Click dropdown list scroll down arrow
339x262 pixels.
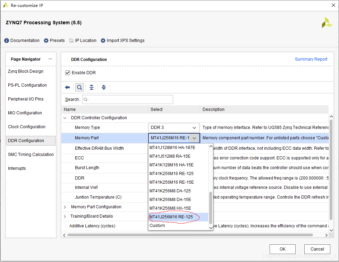tap(211, 228)
